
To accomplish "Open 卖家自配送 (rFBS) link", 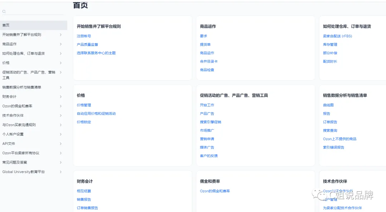I will (337, 36).
